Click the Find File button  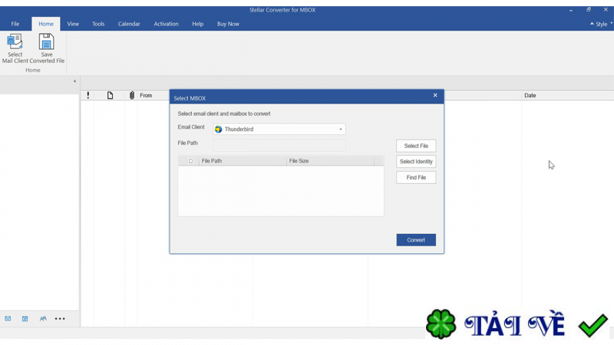click(x=416, y=178)
